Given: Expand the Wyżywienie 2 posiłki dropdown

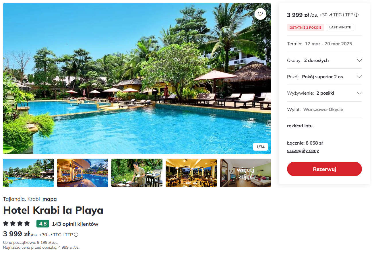Looking at the screenshot, I should click(324, 93).
